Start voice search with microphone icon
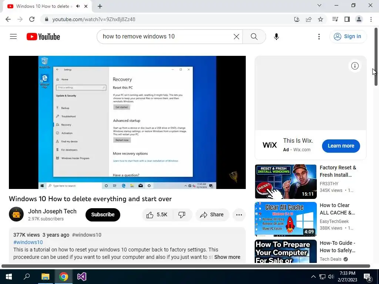This screenshot has width=379, height=284. tap(276, 37)
